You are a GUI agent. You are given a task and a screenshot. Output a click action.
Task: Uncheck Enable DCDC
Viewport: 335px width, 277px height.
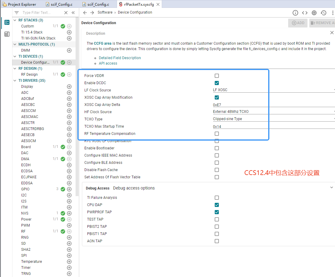tap(217, 83)
